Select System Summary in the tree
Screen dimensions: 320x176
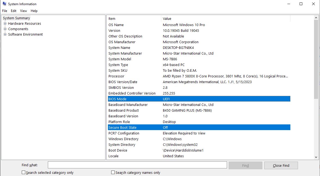(16, 18)
